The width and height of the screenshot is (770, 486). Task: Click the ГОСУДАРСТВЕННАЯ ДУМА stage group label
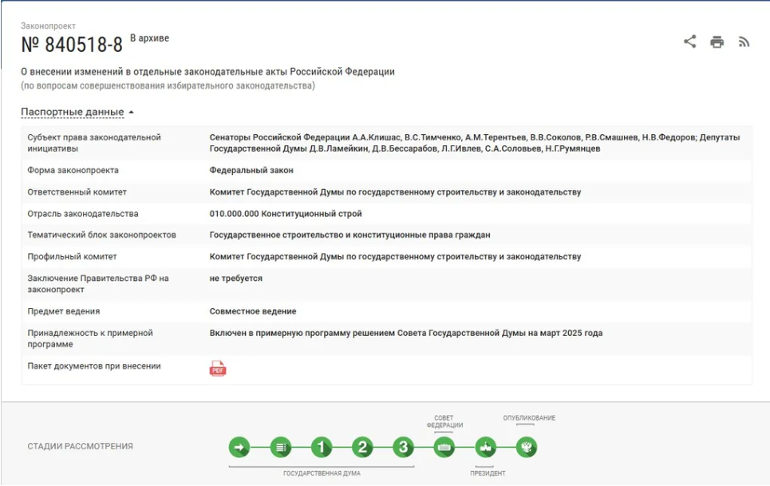[322, 473]
